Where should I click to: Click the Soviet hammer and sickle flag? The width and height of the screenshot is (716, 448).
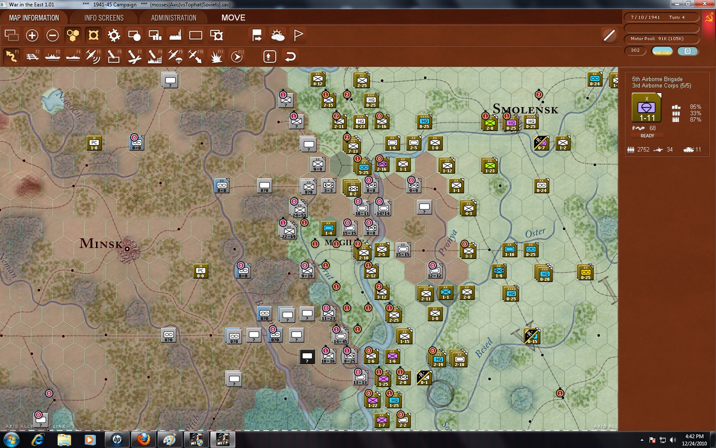point(709,18)
